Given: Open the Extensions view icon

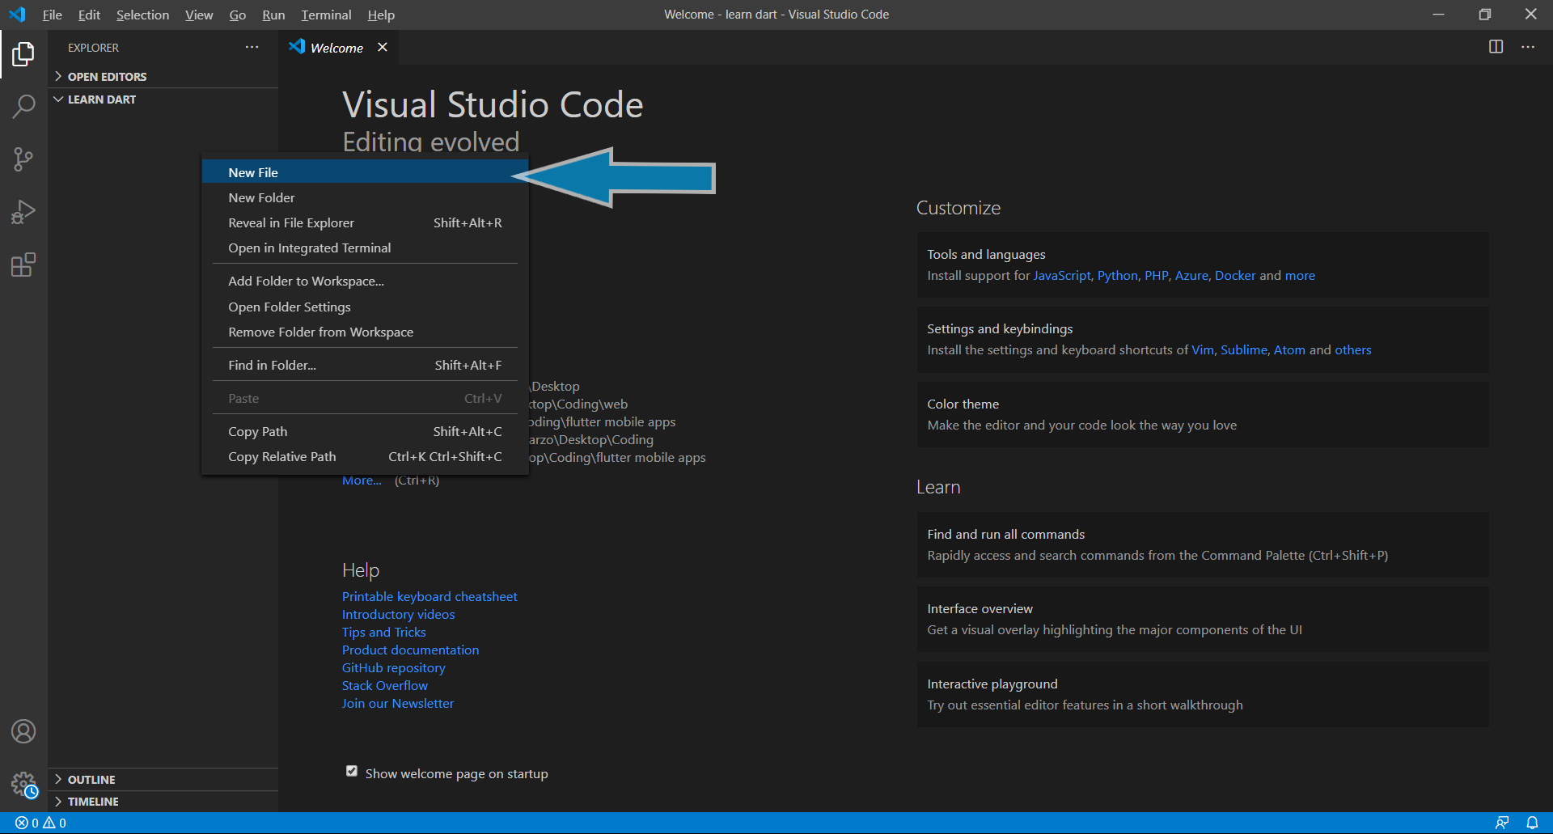Looking at the screenshot, I should tap(23, 265).
